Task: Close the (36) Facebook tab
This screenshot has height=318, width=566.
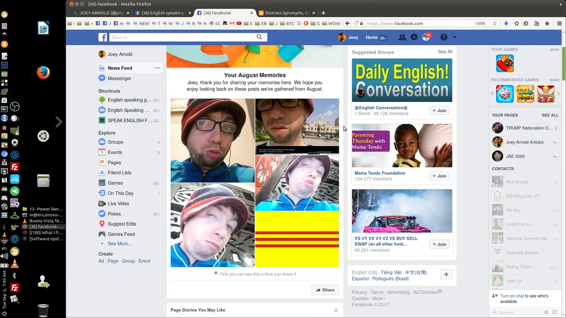Action: [252, 13]
